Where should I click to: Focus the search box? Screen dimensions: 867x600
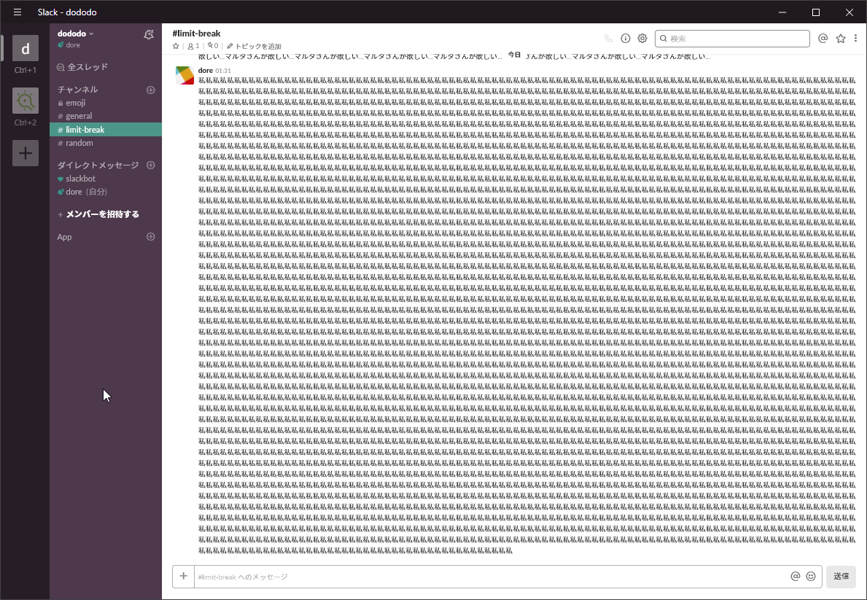(736, 39)
